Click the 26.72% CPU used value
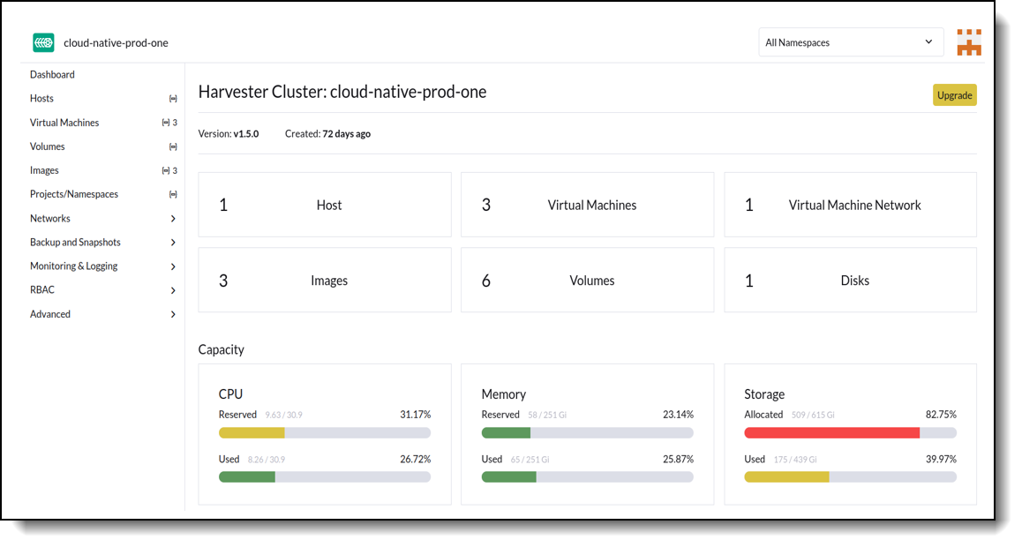This screenshot has width=1022, height=547. 415,459
